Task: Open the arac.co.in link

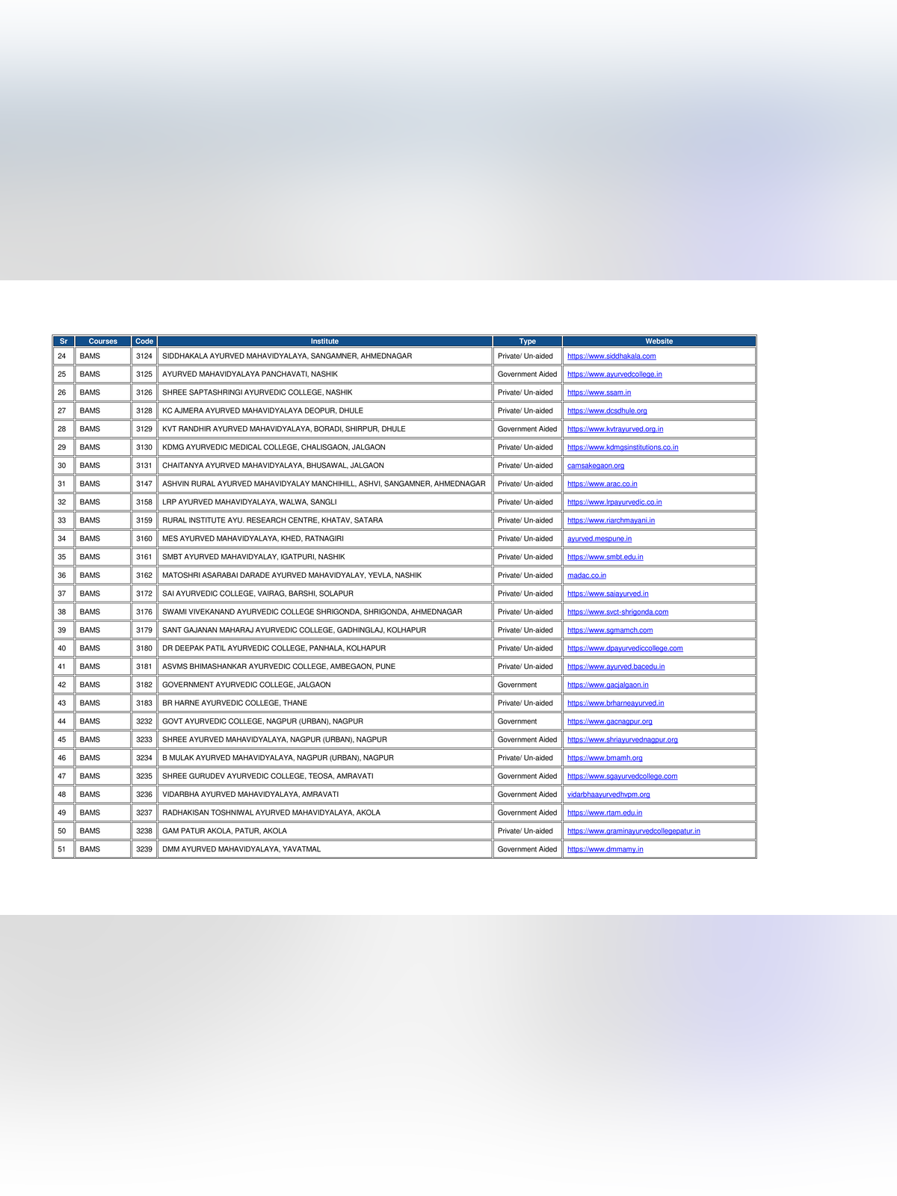Action: (602, 484)
